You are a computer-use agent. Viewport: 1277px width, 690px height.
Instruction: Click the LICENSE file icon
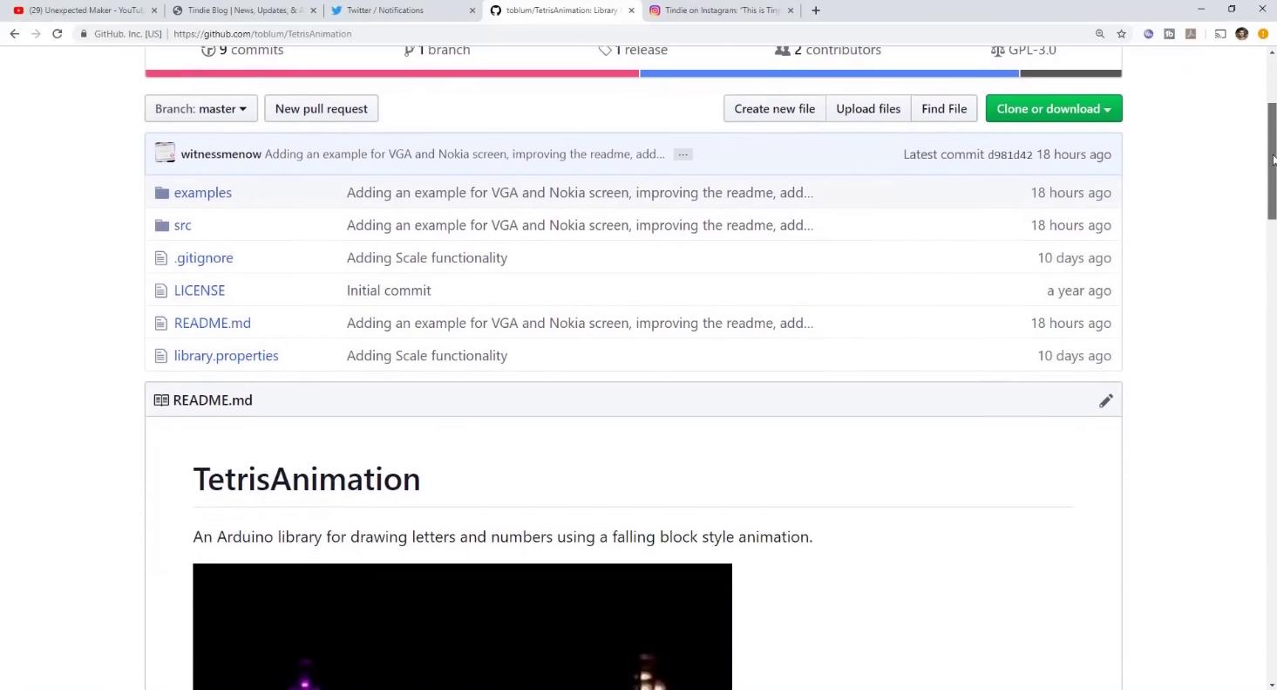coord(160,290)
